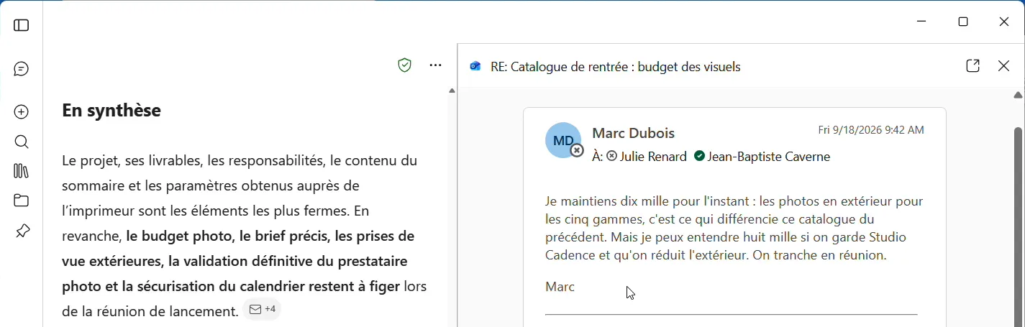Open search from the left sidebar

click(22, 142)
